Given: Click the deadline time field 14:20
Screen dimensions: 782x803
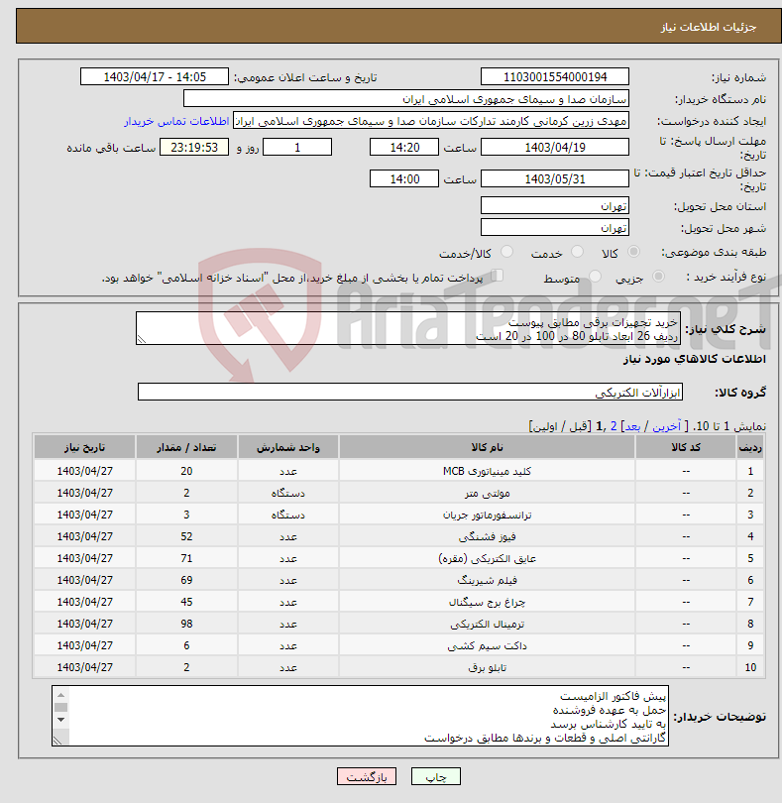Looking at the screenshot, I should 404,147.
